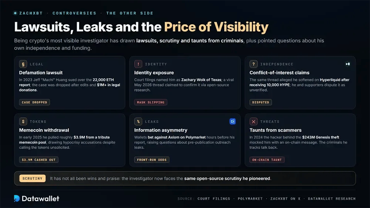
Task: Click the Legal section symbol icon
Action: point(23,64)
